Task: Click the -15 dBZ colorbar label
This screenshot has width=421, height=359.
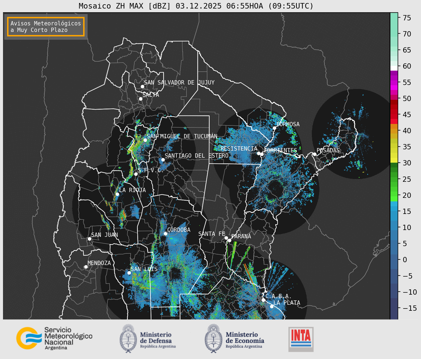Action: [x=410, y=308]
